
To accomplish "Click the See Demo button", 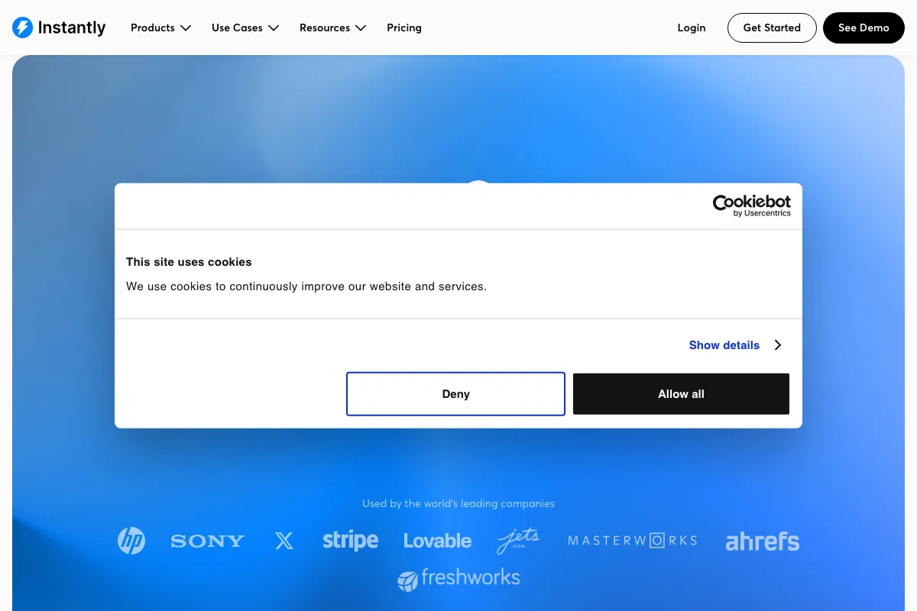I will tap(864, 27).
